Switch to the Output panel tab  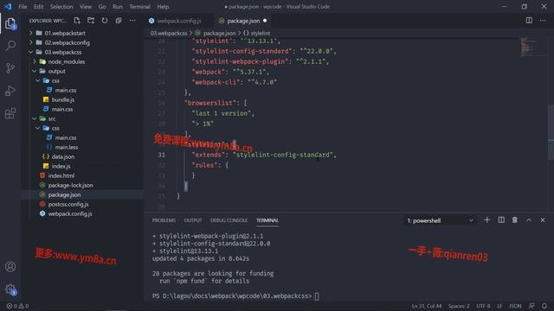[x=193, y=220]
